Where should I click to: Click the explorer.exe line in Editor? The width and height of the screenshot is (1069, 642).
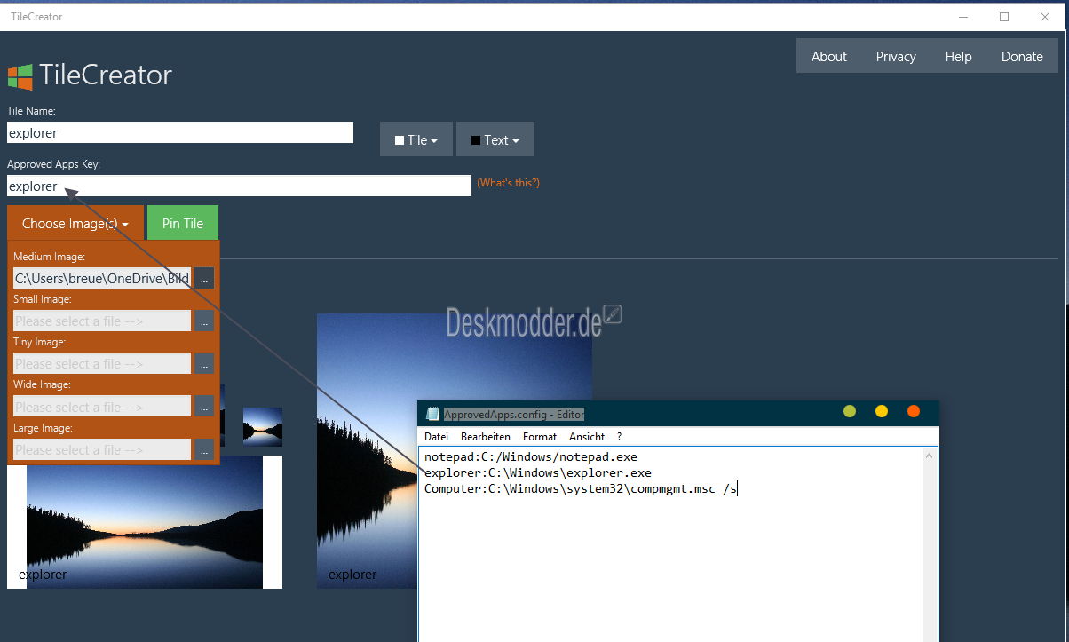[x=538, y=472]
